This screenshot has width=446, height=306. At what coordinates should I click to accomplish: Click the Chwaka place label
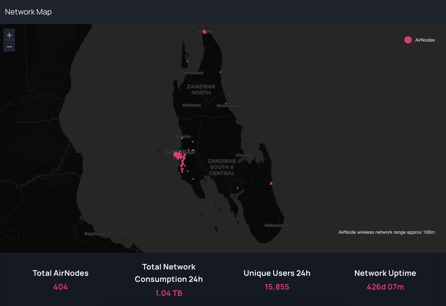coord(243,155)
